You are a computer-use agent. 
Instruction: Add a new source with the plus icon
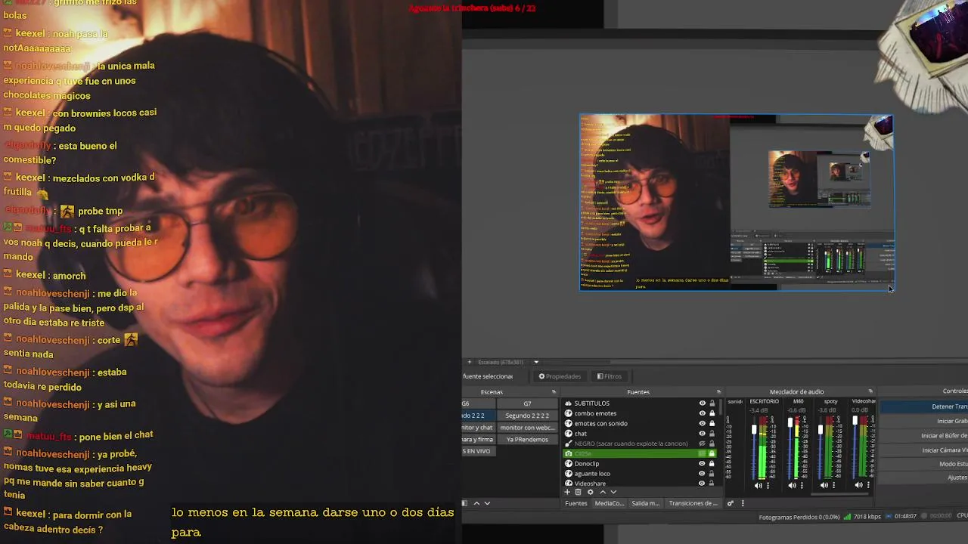(x=567, y=493)
